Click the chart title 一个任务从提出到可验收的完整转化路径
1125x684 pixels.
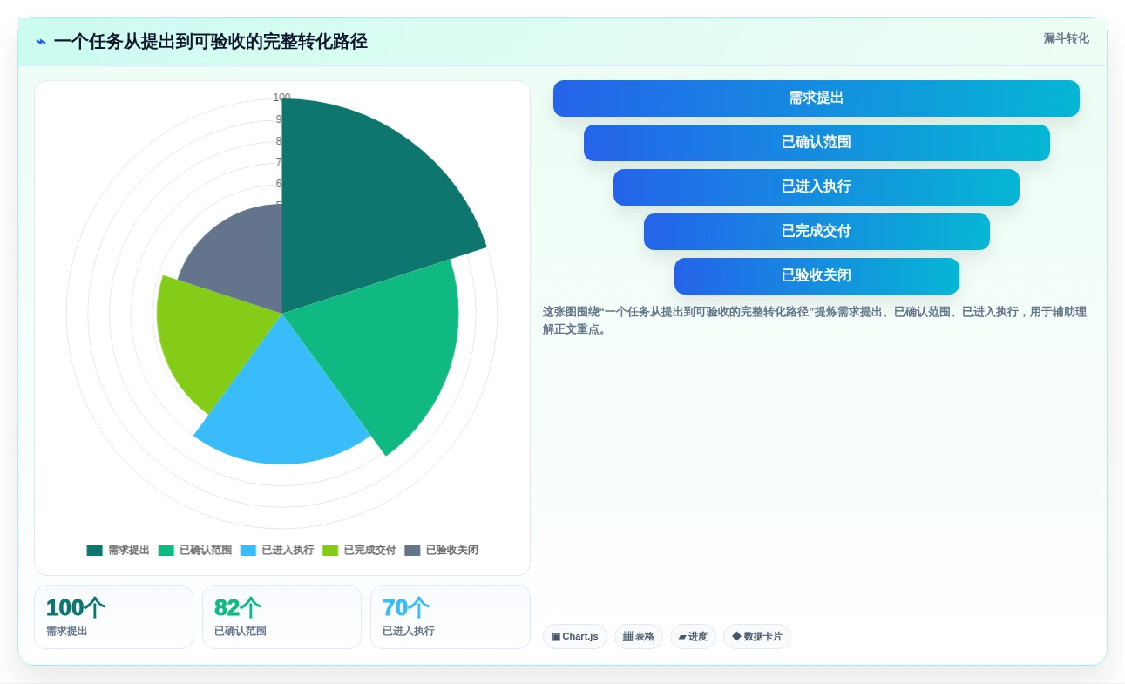pyautogui.click(x=210, y=42)
